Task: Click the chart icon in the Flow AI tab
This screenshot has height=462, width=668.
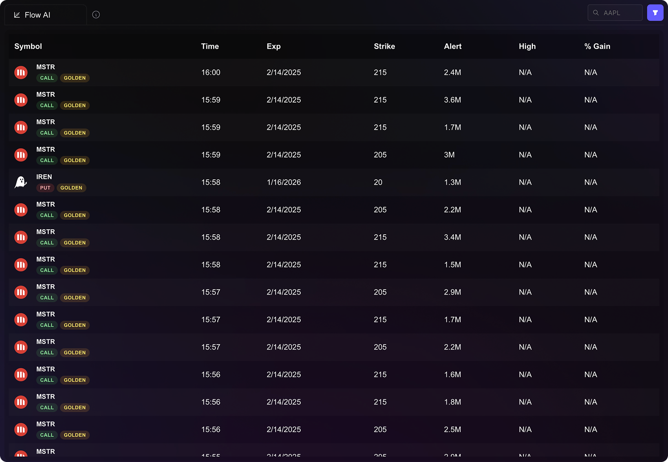Action: pyautogui.click(x=17, y=15)
